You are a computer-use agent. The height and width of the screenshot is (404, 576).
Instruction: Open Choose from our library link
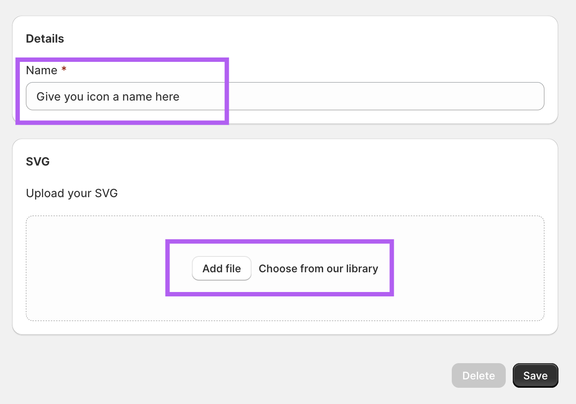click(318, 269)
